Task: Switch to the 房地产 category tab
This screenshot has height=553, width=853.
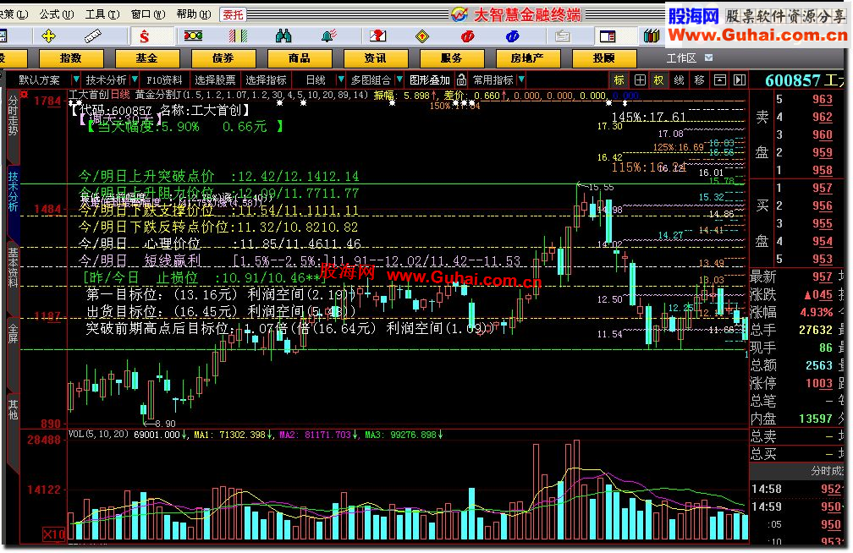Action: [528, 57]
